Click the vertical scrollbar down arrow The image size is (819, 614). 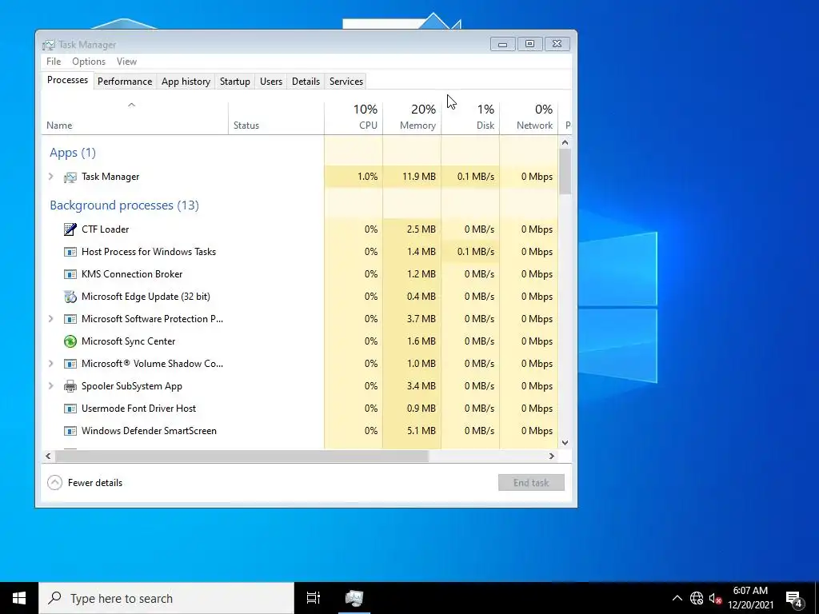click(565, 443)
